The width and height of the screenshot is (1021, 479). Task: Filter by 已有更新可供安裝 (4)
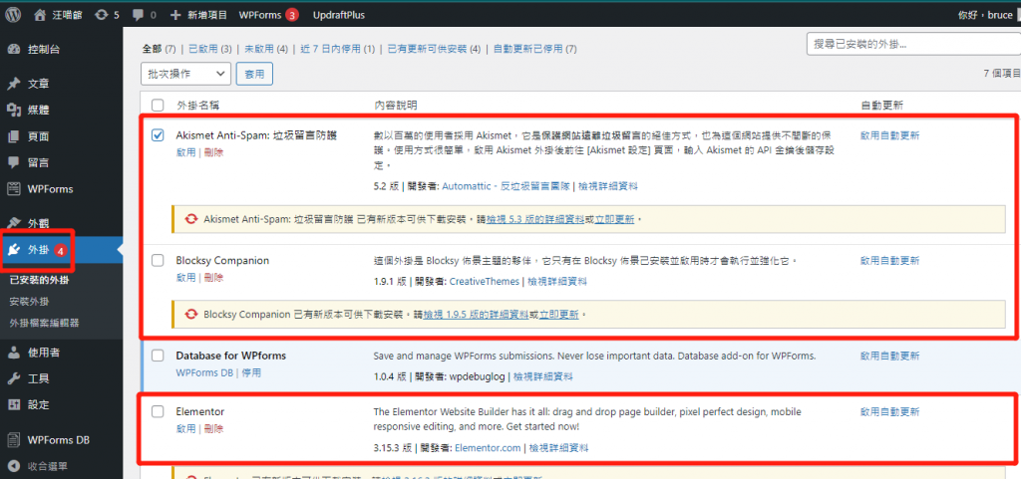point(435,49)
